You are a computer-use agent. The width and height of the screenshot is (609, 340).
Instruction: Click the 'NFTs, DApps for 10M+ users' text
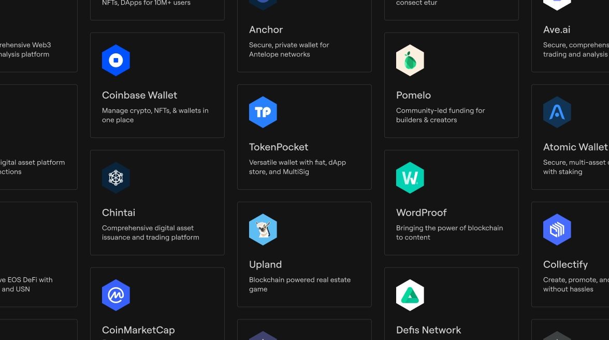pos(146,3)
